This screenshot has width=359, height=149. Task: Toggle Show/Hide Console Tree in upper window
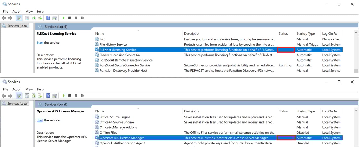tap(19, 18)
